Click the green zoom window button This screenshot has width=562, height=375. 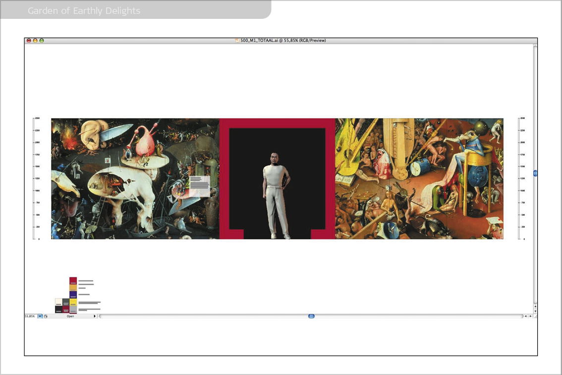pos(42,41)
